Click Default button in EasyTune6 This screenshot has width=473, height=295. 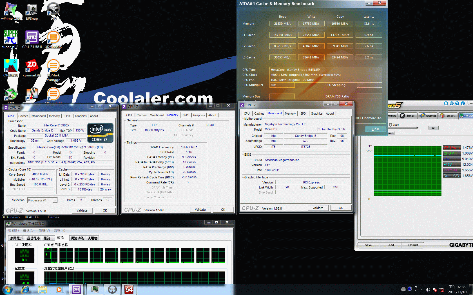413,245
